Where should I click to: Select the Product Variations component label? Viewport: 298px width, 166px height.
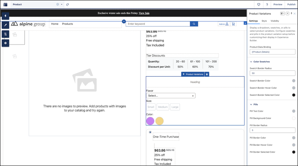(193, 74)
